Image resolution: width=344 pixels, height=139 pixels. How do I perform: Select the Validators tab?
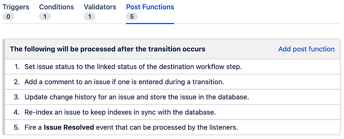coord(100,7)
